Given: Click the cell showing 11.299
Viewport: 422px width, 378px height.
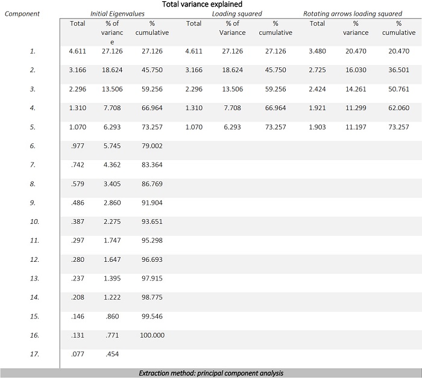Looking at the screenshot, I should click(x=356, y=108).
